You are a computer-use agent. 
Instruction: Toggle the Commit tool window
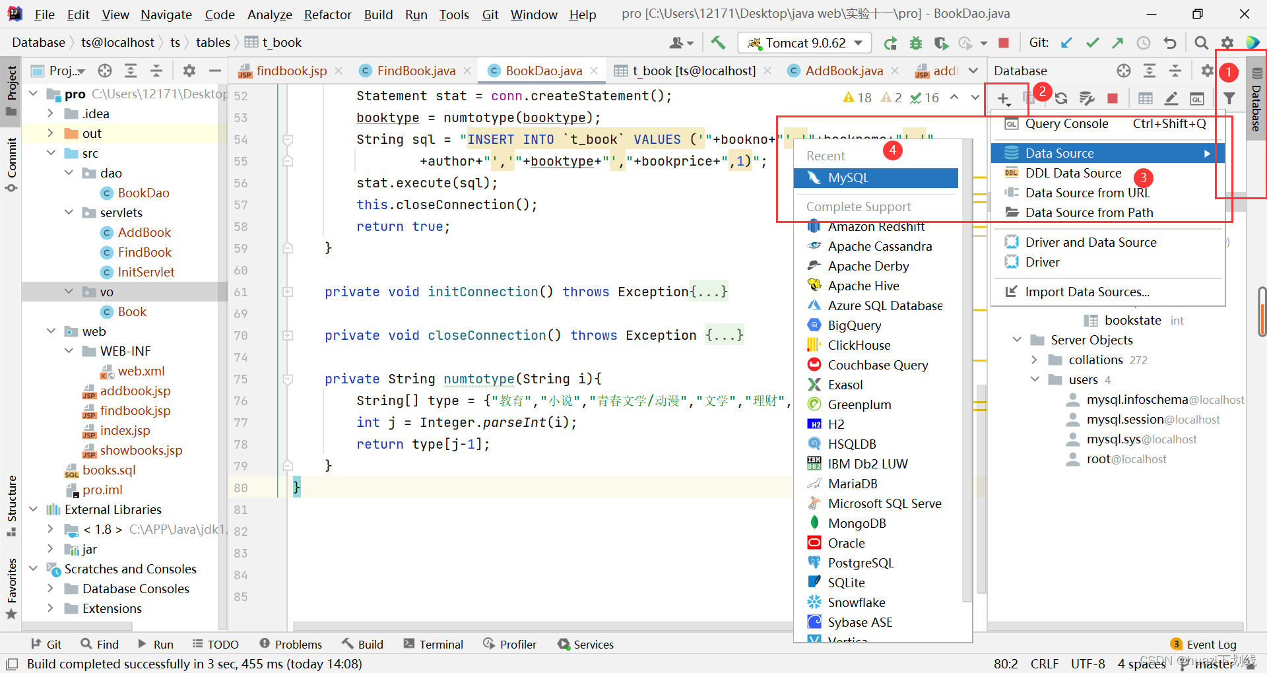[11, 164]
